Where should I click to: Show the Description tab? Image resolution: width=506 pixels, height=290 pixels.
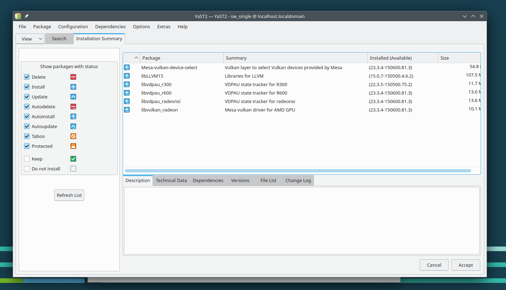tap(138, 180)
